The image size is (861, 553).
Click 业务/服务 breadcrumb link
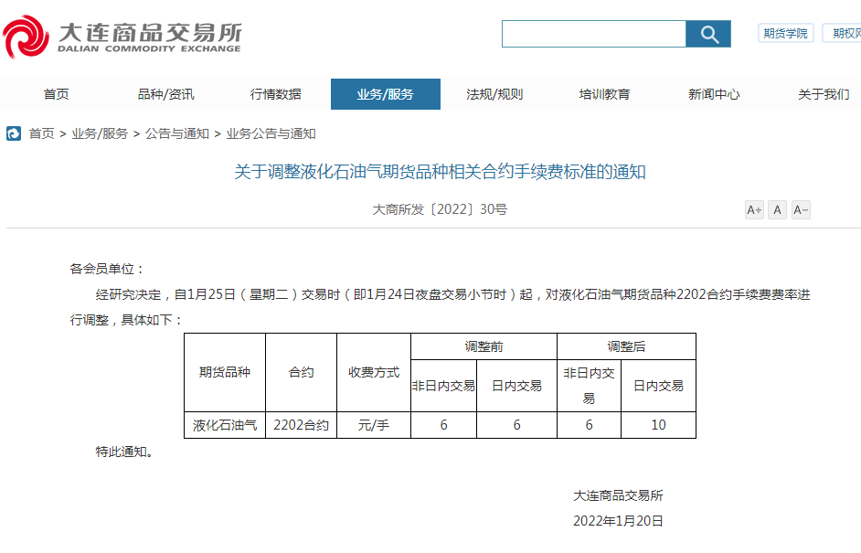tap(100, 133)
